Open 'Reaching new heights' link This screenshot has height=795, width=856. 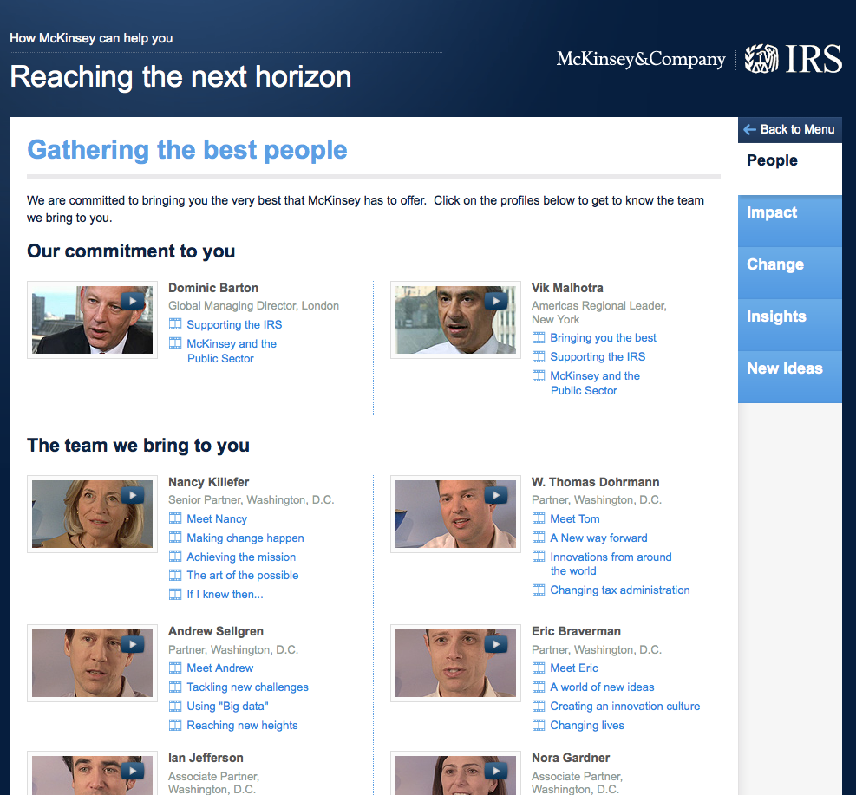tap(242, 725)
